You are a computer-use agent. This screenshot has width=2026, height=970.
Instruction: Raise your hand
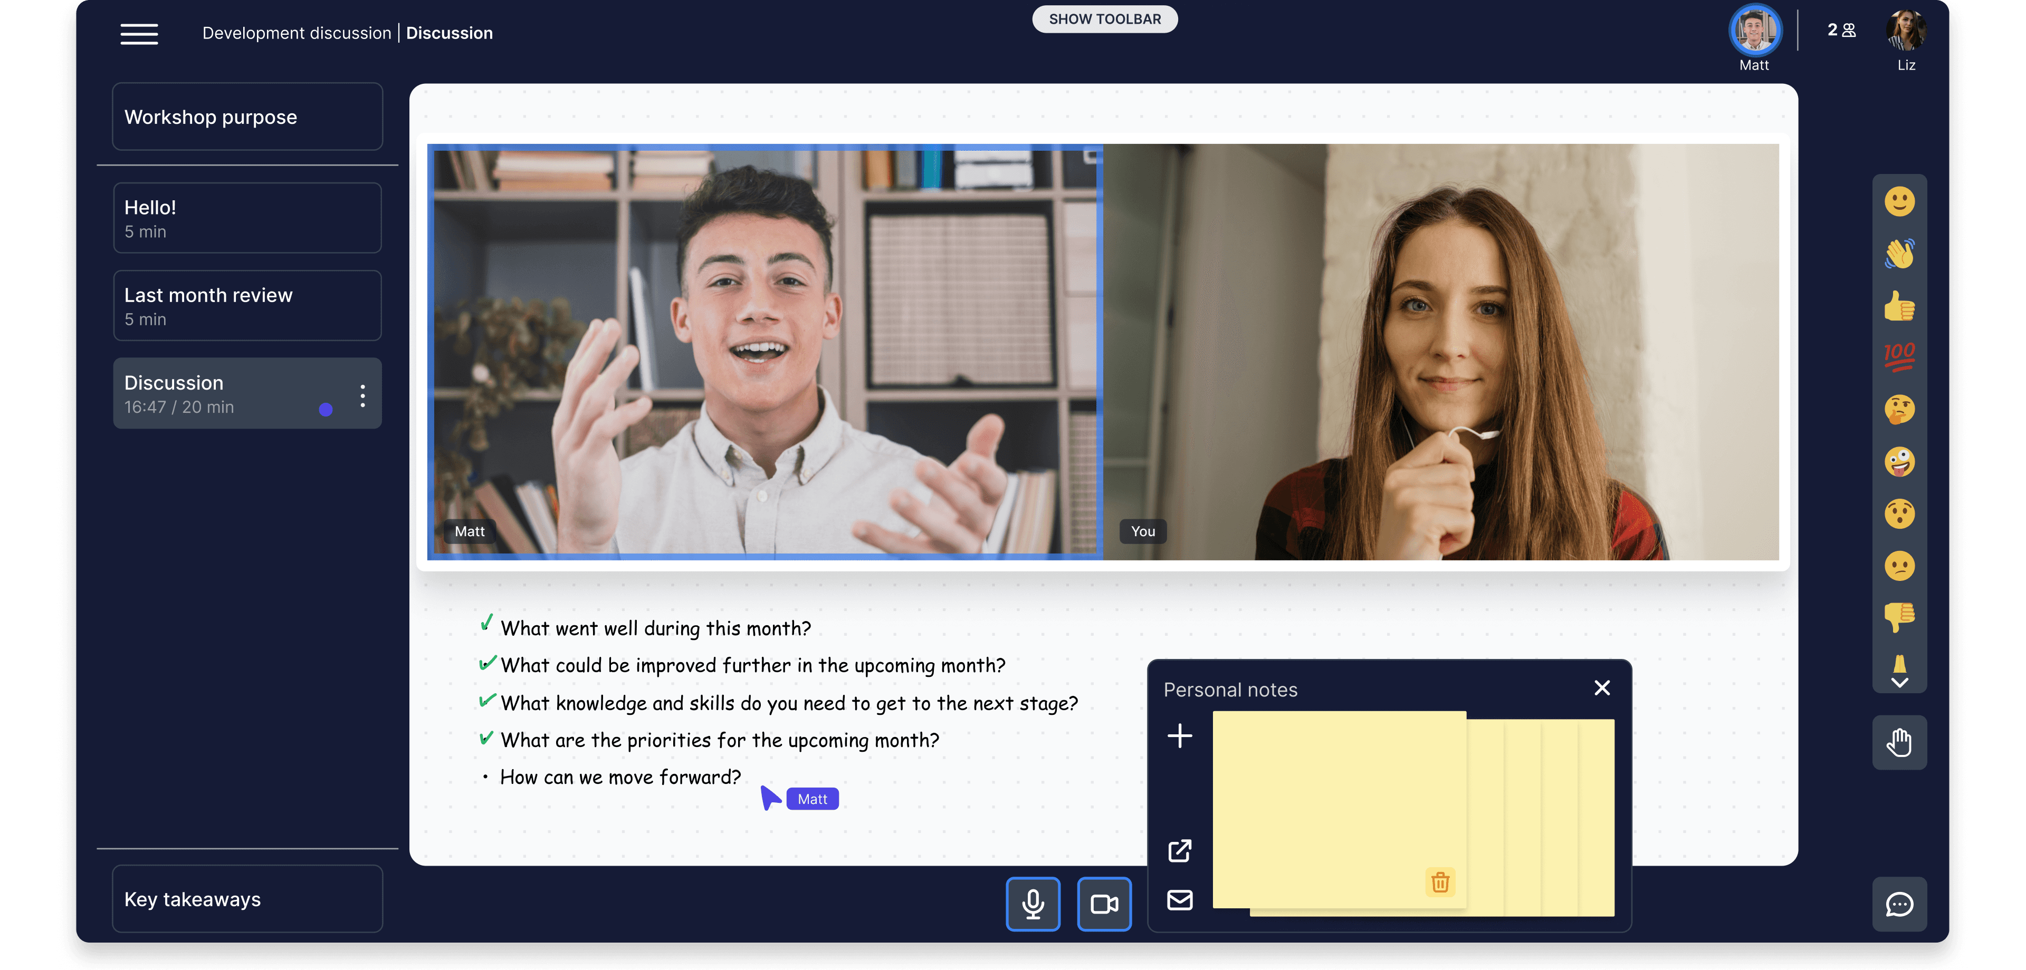pyautogui.click(x=1899, y=742)
